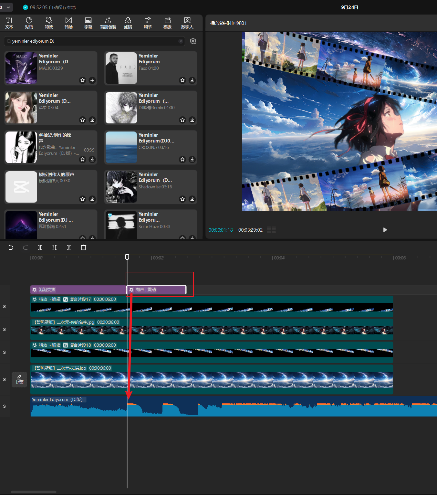Download the 苹果 03:04 track

(x=92, y=120)
